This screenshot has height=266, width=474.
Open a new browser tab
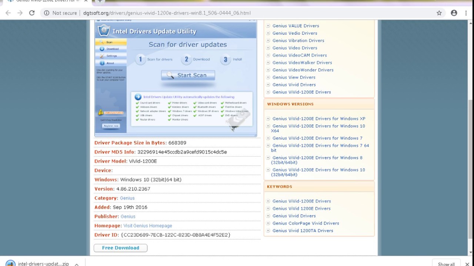[x=100, y=1]
